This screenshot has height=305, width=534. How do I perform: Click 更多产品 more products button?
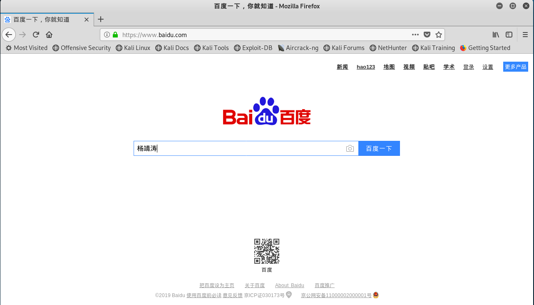point(516,67)
